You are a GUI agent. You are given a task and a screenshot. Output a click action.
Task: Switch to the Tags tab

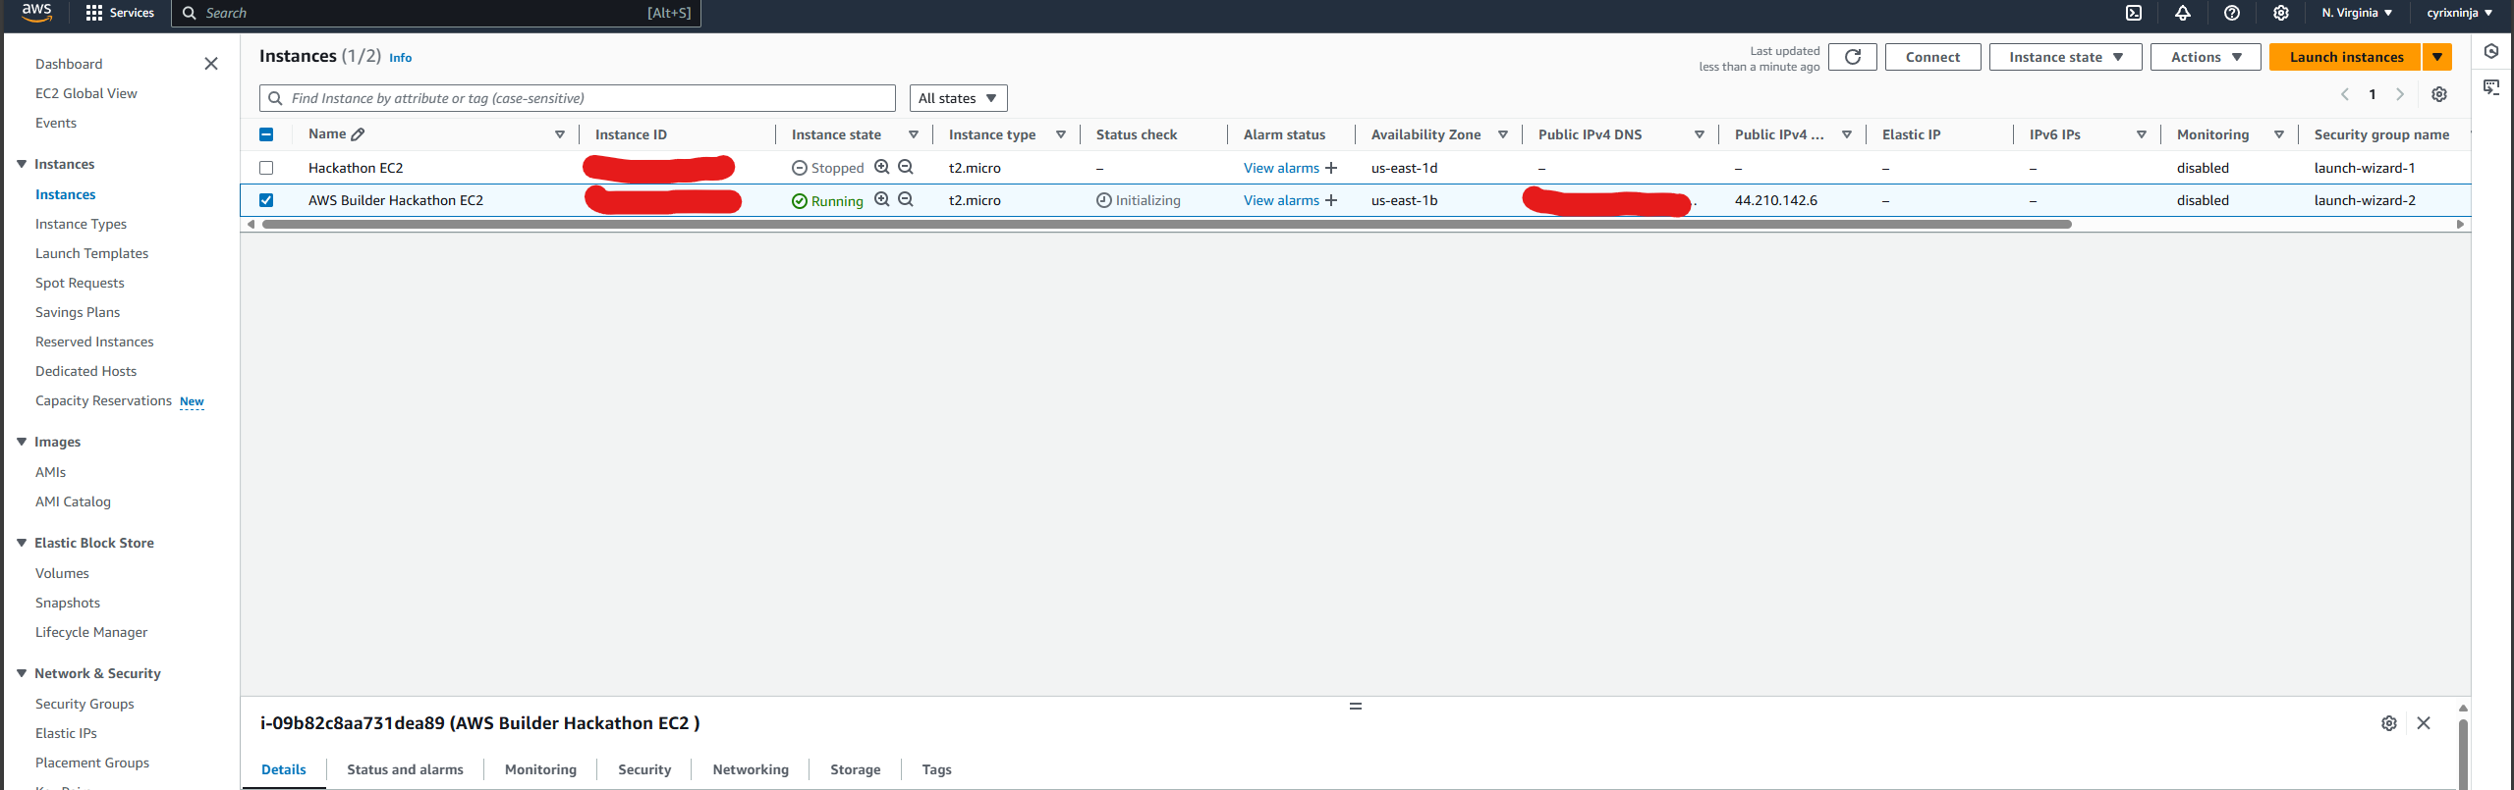[x=936, y=769]
